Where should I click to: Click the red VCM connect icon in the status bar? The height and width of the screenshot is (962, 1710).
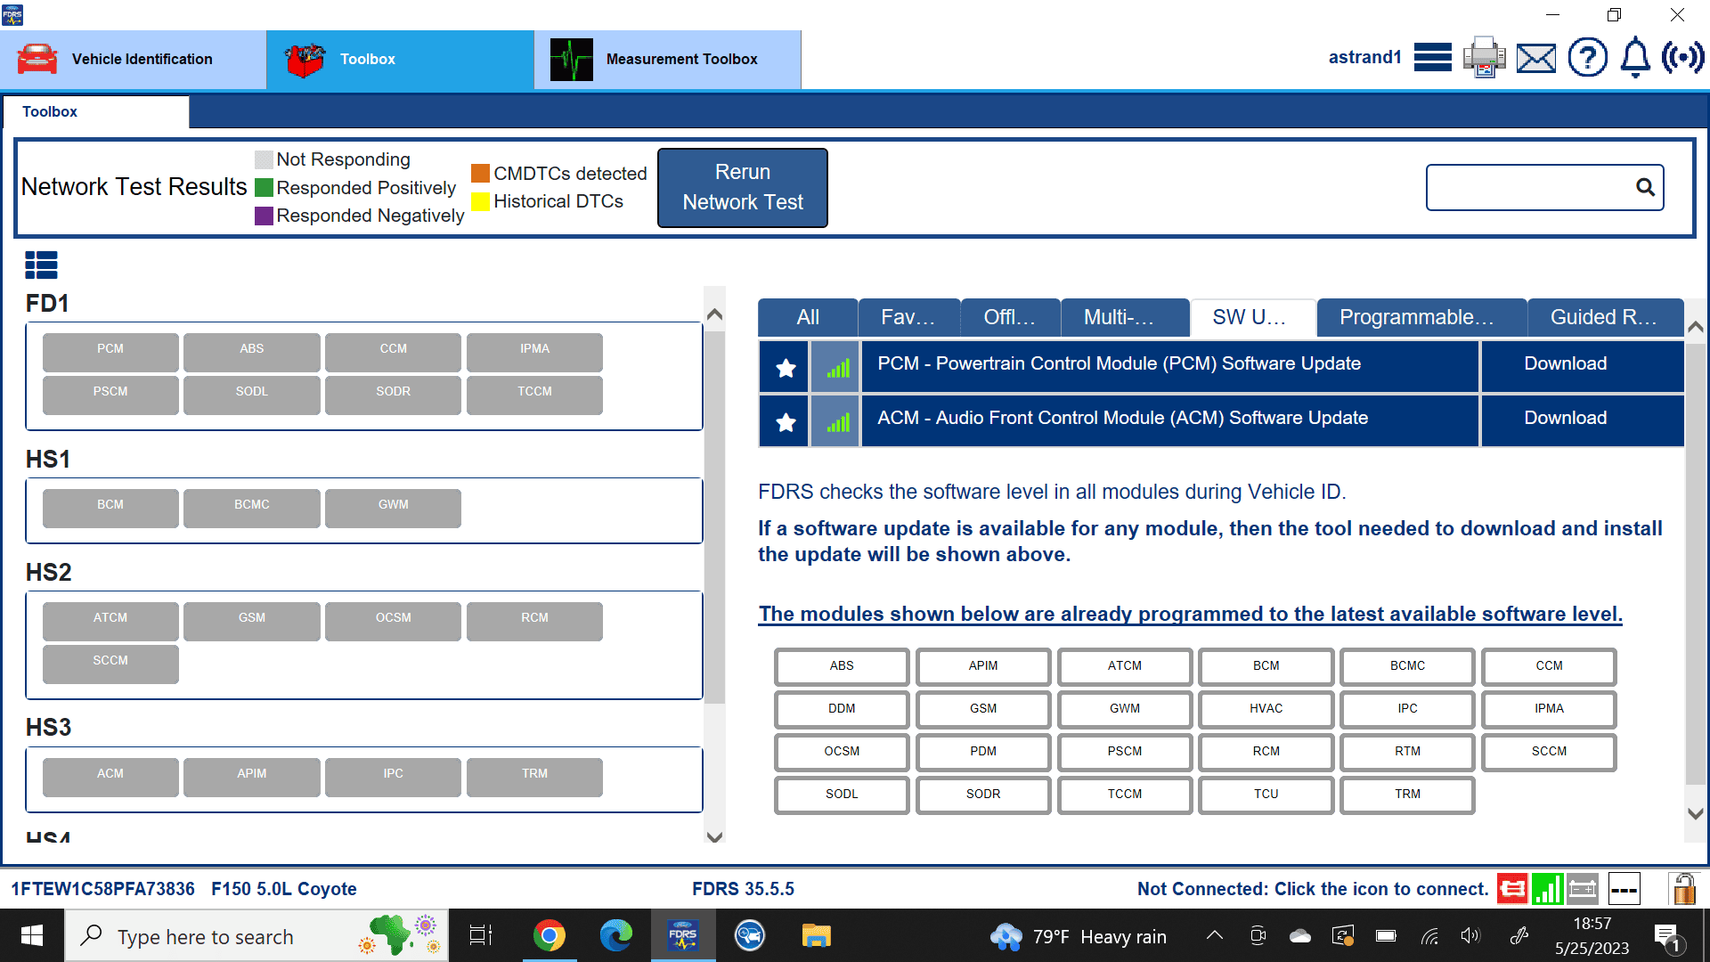click(x=1512, y=888)
